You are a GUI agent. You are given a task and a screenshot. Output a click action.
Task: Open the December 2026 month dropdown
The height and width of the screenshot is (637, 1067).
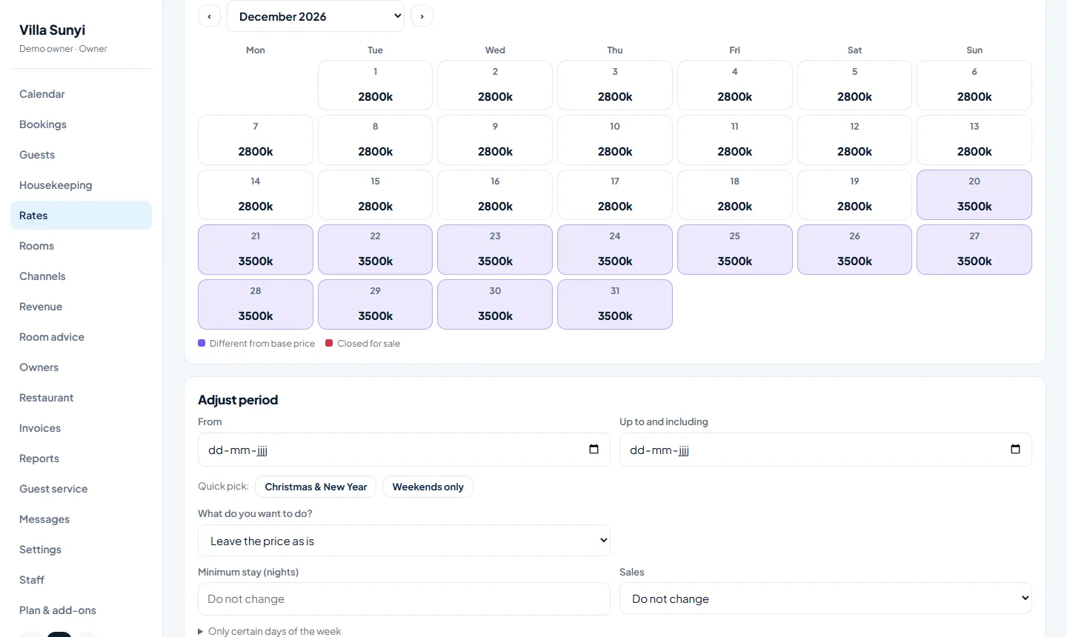(316, 16)
